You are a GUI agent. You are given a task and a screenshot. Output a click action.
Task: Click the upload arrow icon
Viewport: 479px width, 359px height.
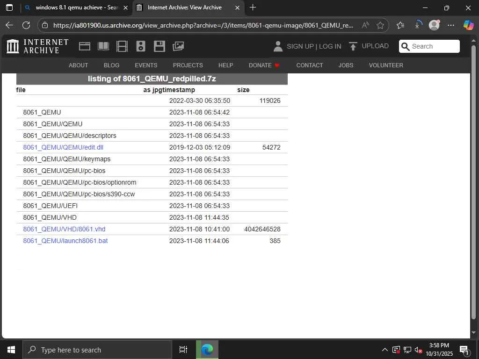click(353, 46)
